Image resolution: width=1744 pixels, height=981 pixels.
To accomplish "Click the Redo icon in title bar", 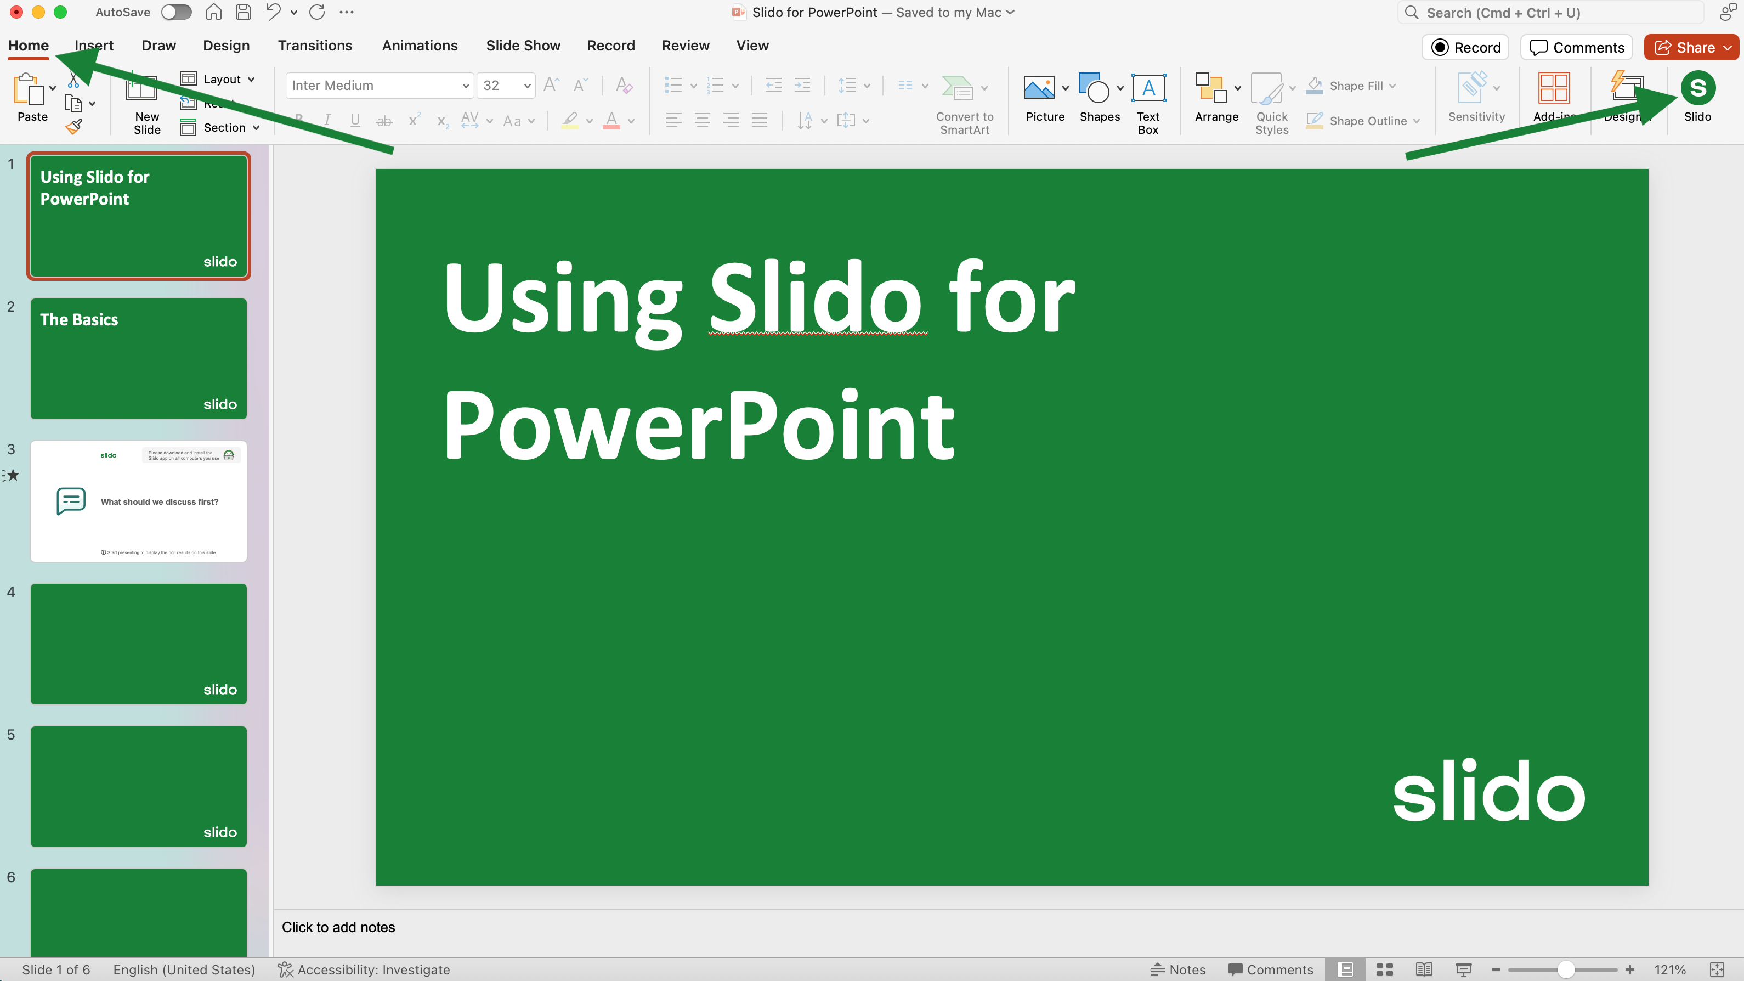I will coord(317,12).
